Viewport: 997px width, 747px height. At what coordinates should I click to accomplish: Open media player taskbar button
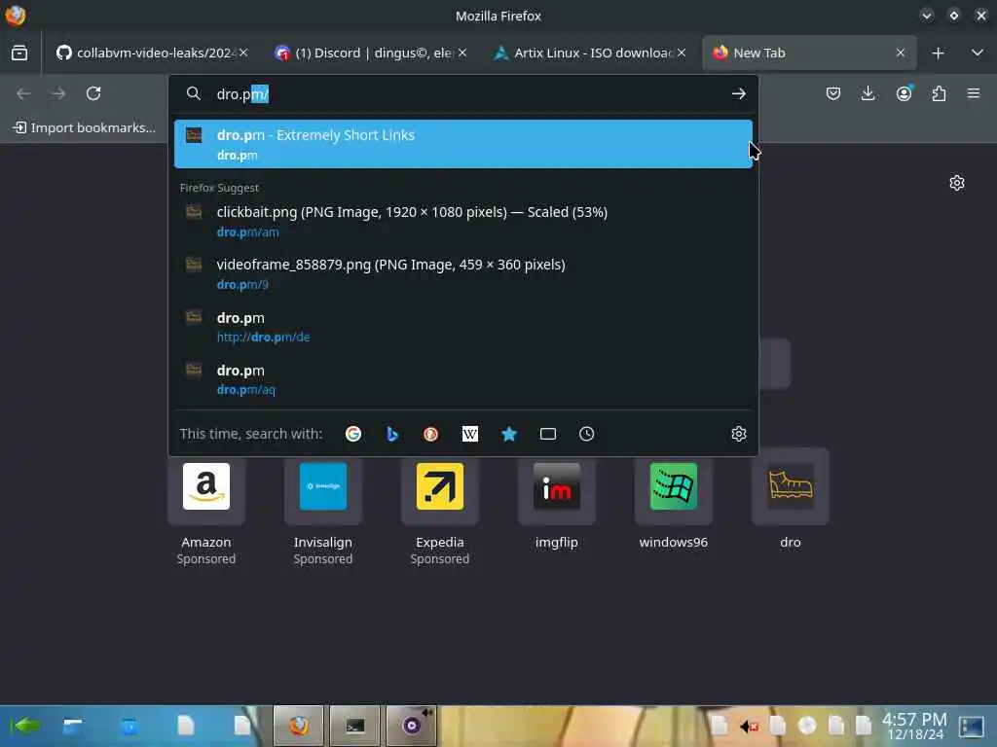coord(412,726)
